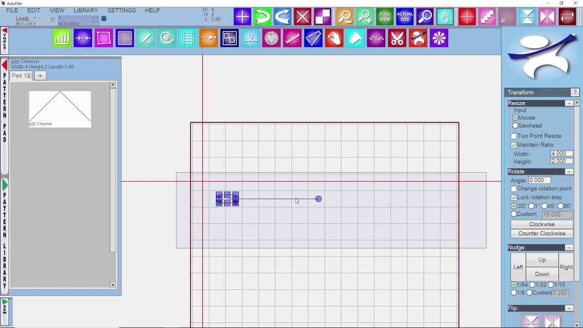Click the green bar chart icon
Image resolution: width=583 pixels, height=328 pixels.
tap(61, 38)
